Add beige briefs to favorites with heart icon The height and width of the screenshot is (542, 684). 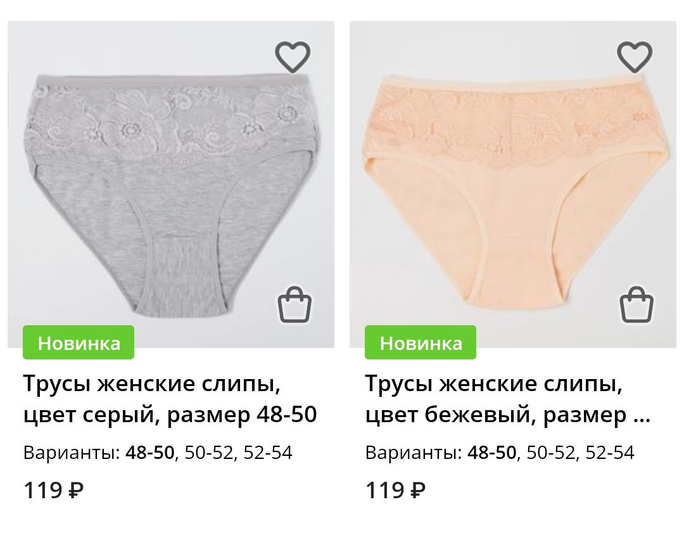(x=634, y=57)
